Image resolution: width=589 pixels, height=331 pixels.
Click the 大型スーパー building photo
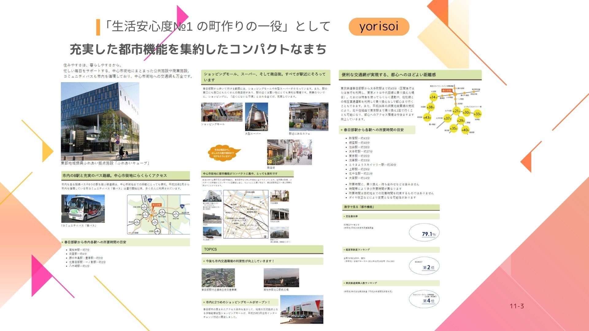pos(256,116)
